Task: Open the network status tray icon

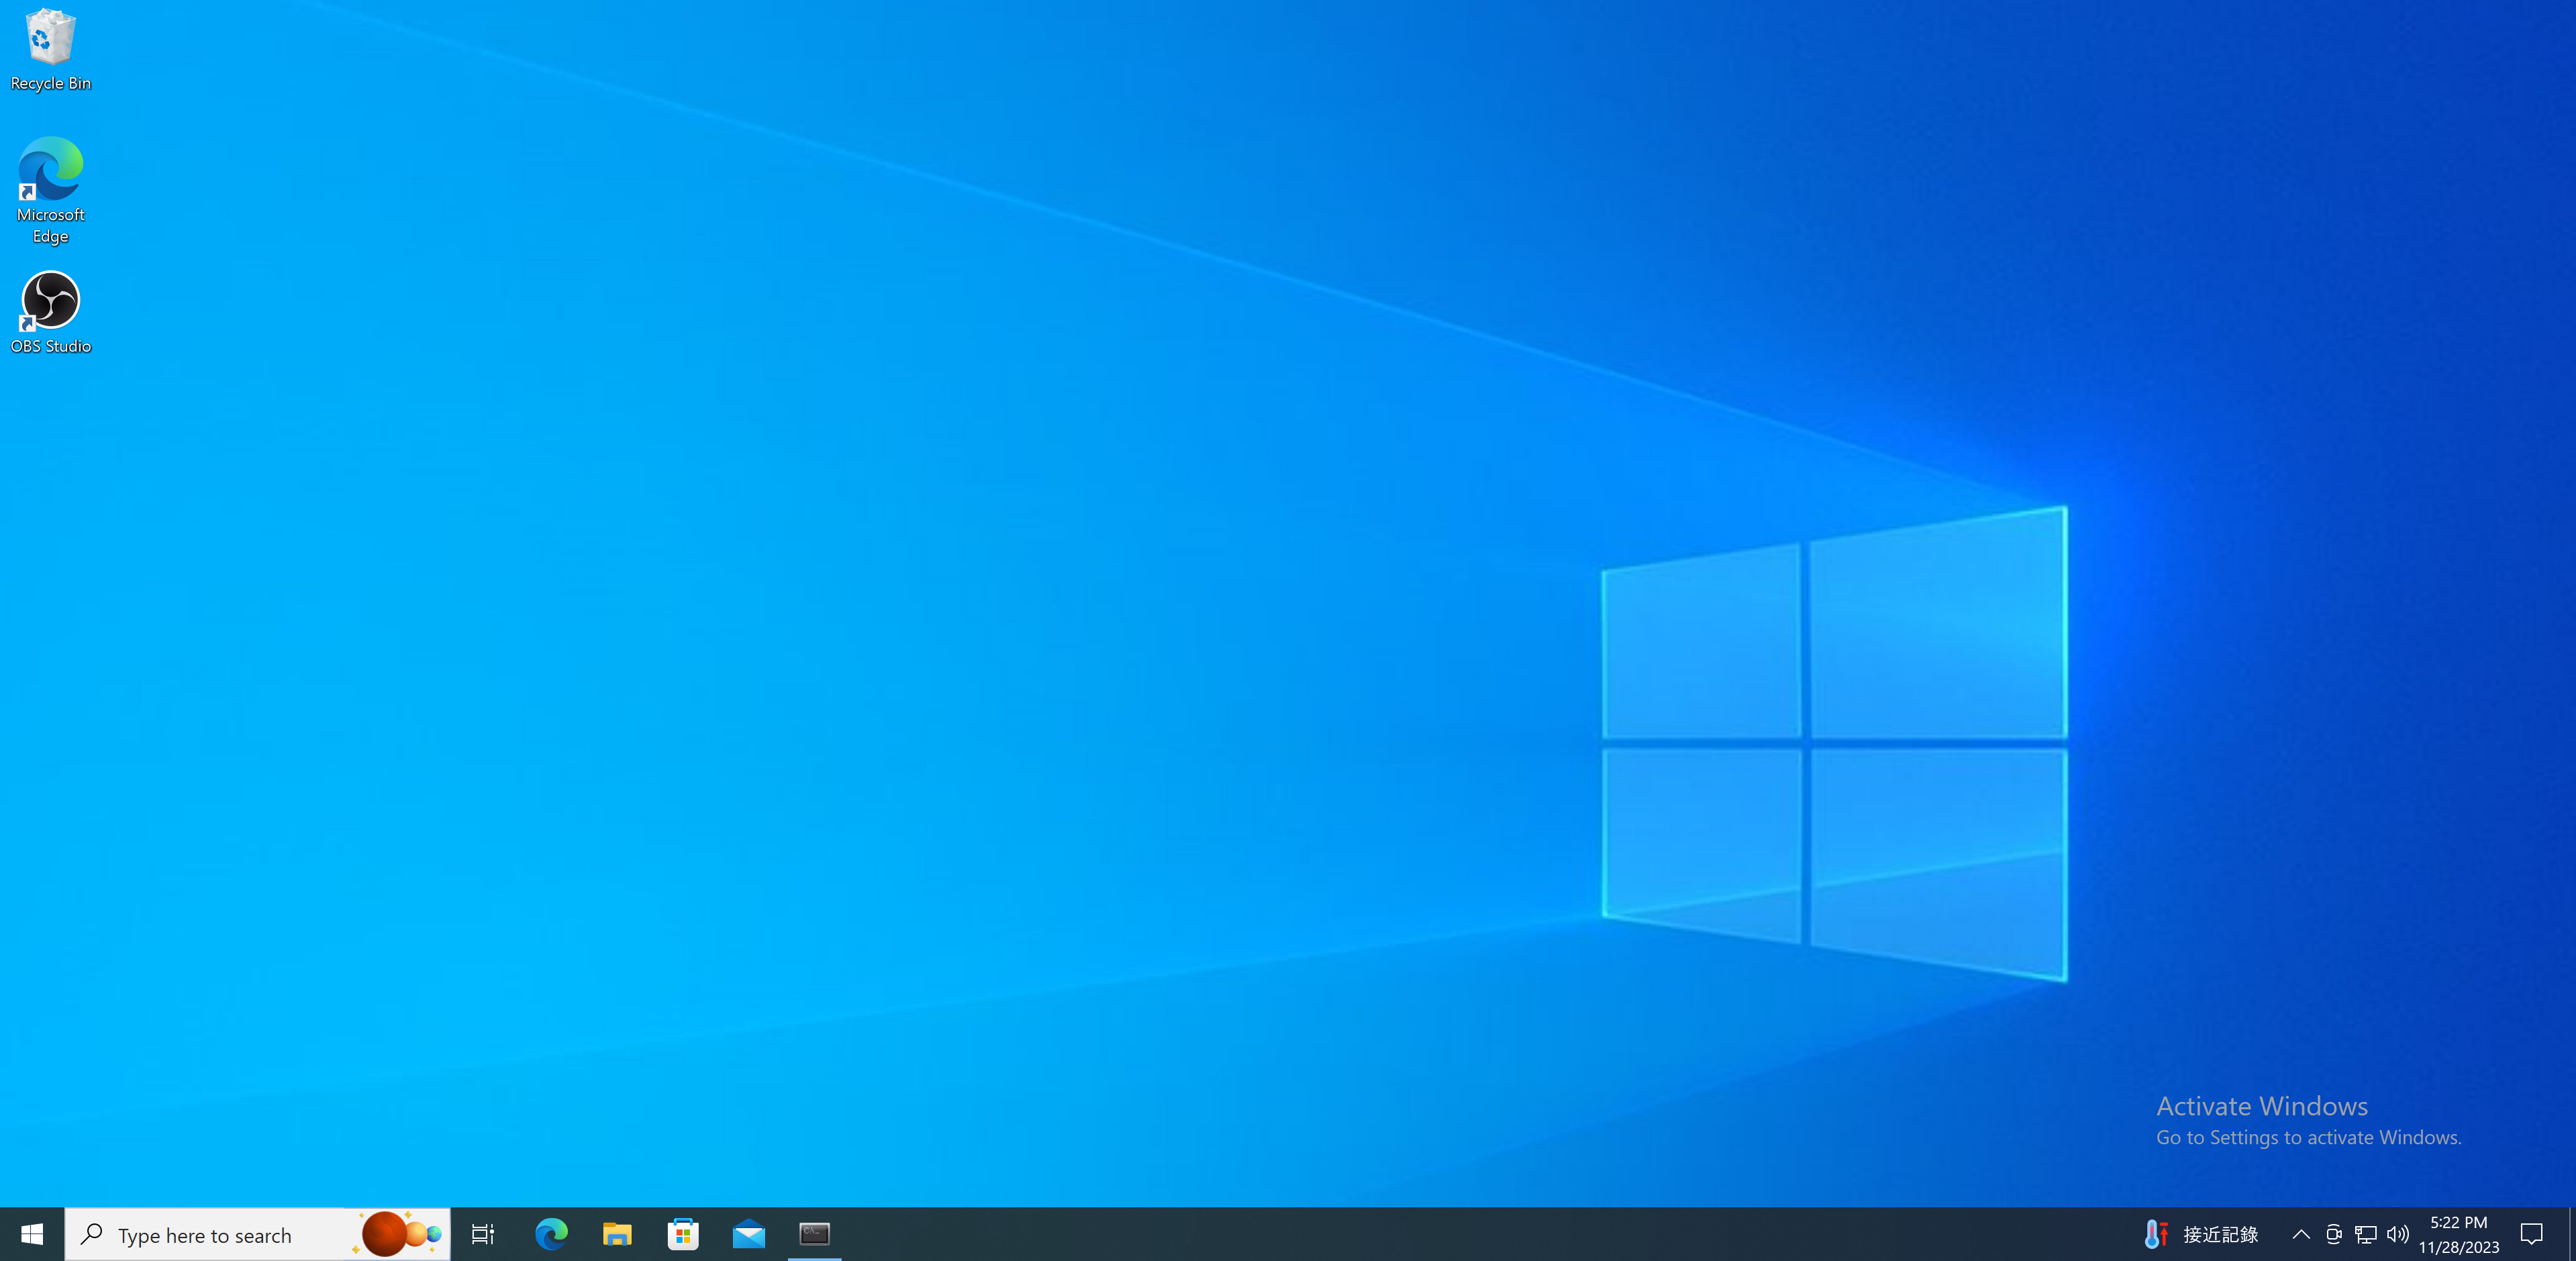Action: pos(2365,1234)
